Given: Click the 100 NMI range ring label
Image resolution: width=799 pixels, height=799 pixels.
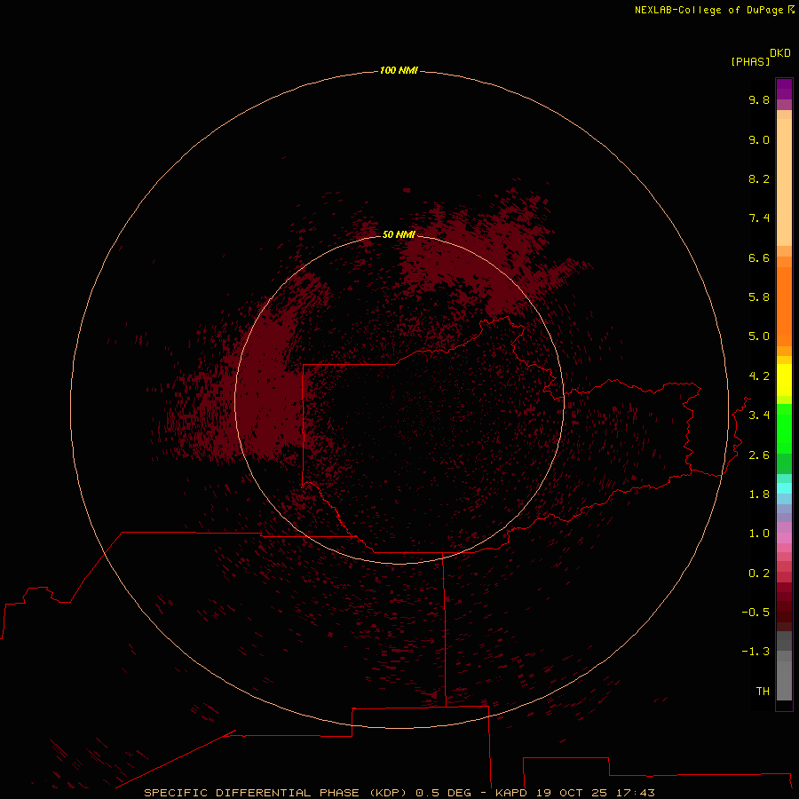Looking at the screenshot, I should [399, 70].
